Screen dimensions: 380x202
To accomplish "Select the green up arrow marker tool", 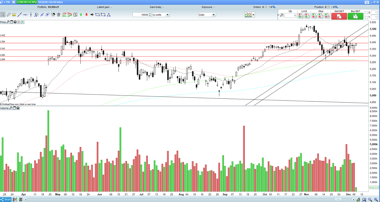I will pos(81,15).
